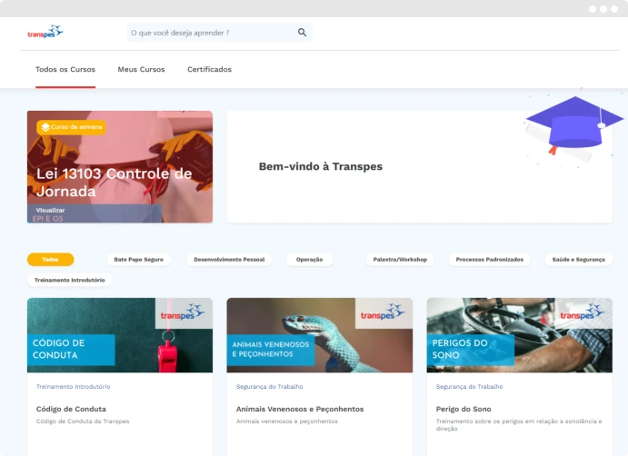Click Visualizar on the weekly course
Viewport: 628px width, 456px height.
click(51, 210)
